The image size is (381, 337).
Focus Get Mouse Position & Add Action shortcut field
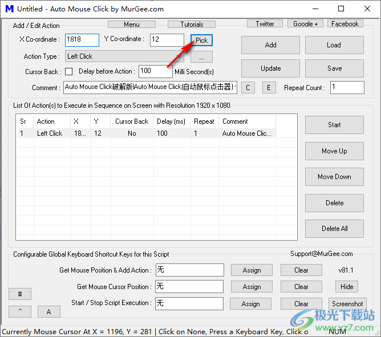click(x=189, y=270)
